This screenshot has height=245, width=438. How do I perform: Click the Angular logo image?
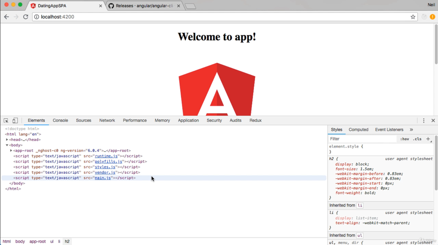coord(217,89)
